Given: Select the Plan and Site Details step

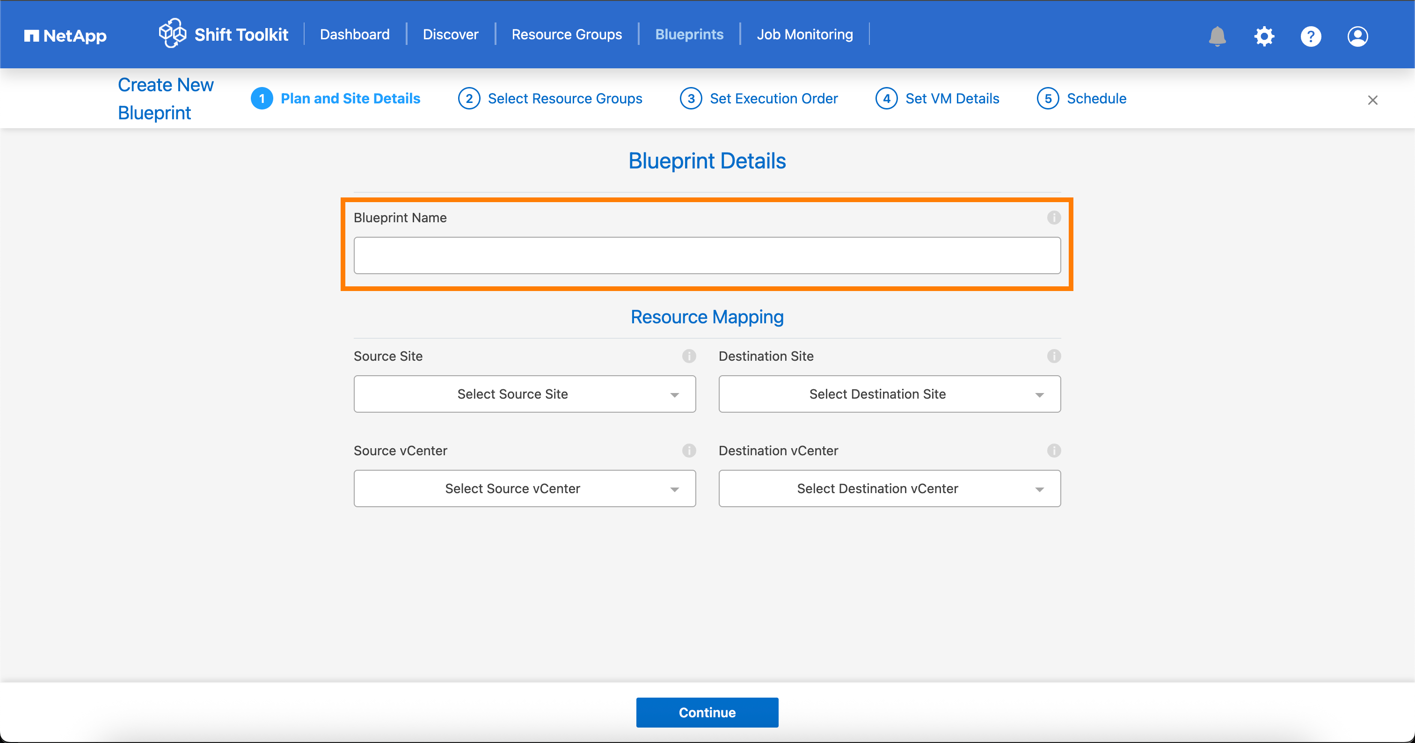Looking at the screenshot, I should (x=350, y=98).
